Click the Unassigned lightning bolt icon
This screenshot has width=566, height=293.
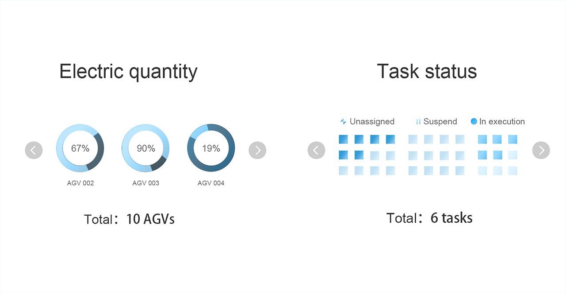[343, 122]
